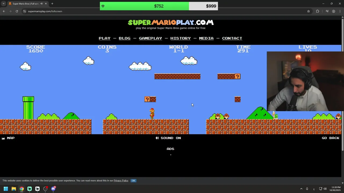Click the long upper brick platform

pyautogui.click(x=177, y=76)
